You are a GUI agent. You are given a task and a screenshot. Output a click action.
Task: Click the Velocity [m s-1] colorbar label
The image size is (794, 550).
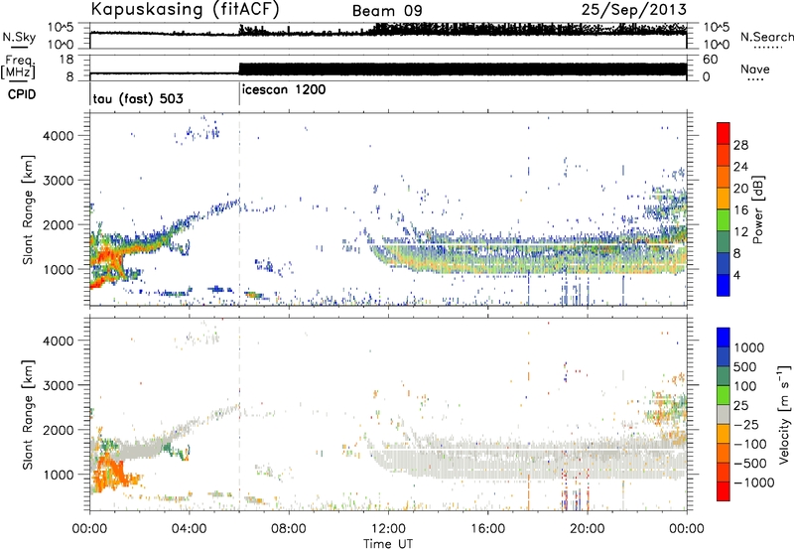(x=784, y=414)
